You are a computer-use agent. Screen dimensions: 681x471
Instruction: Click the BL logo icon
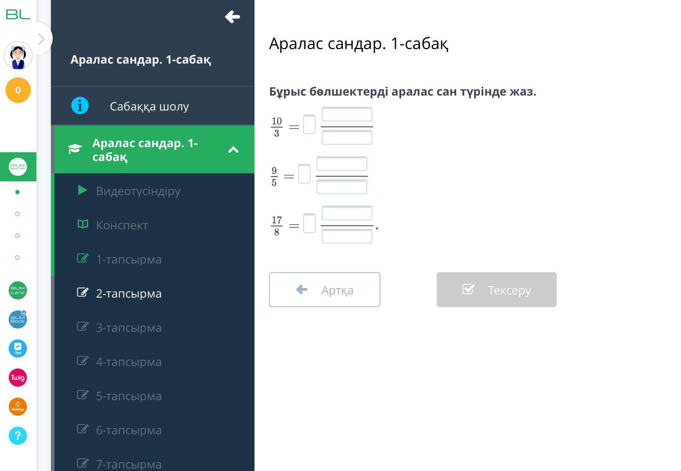coord(18,15)
